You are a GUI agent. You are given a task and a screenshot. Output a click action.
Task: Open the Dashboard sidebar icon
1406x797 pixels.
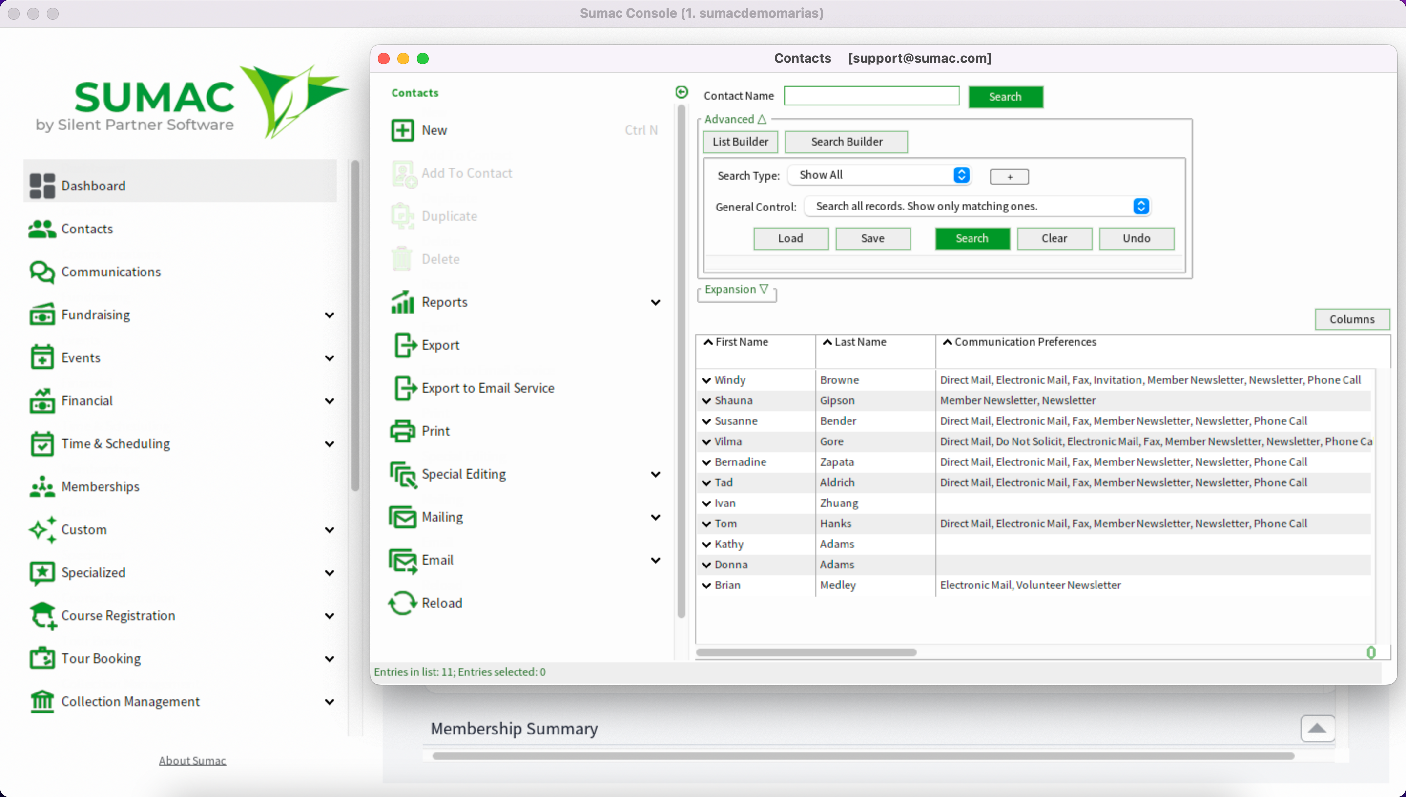(x=42, y=186)
